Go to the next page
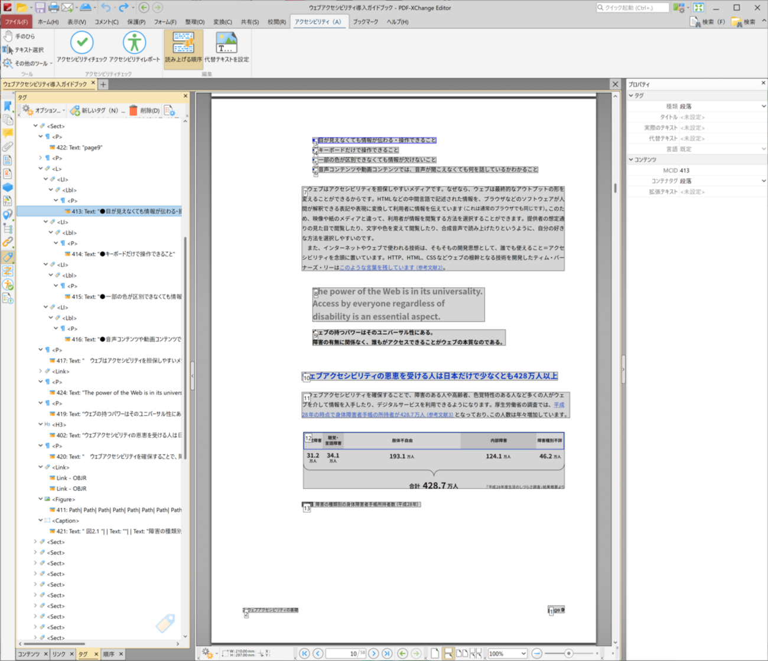768x661 pixels. coord(373,653)
